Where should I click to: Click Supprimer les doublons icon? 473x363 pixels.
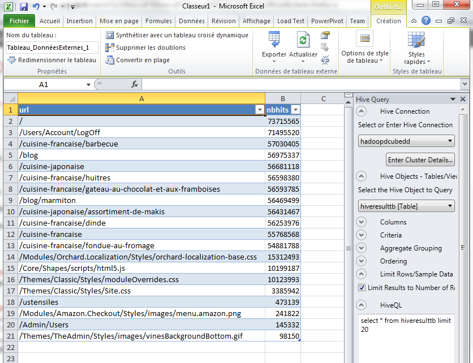(110, 47)
